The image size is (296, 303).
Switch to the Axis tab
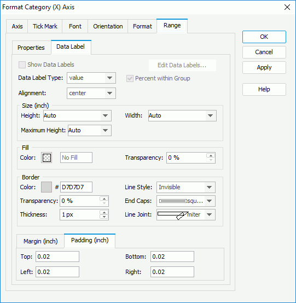coord(17,26)
